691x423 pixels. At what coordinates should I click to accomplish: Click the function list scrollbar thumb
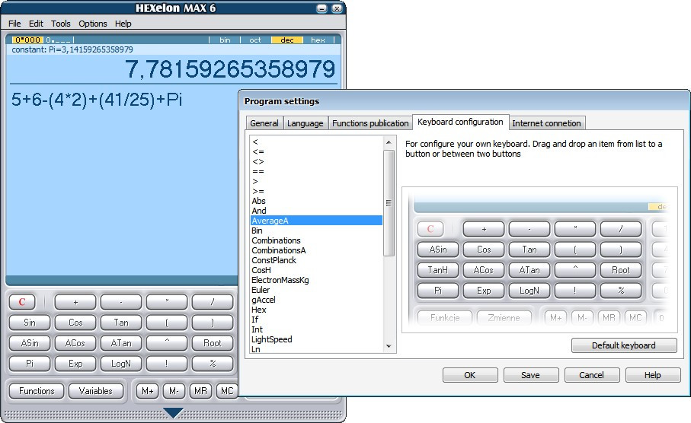point(389,202)
